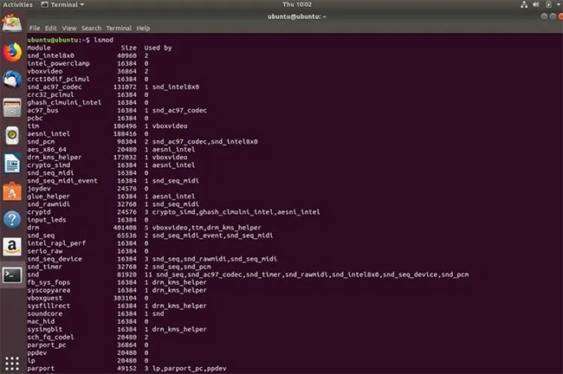Open the Terminal menu in menu bar
Image resolution: width=563 pixels, height=374 pixels.
119,28
